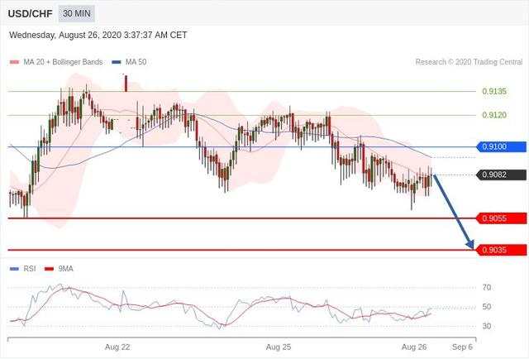Click the 'RSI' legend label

click(30, 269)
